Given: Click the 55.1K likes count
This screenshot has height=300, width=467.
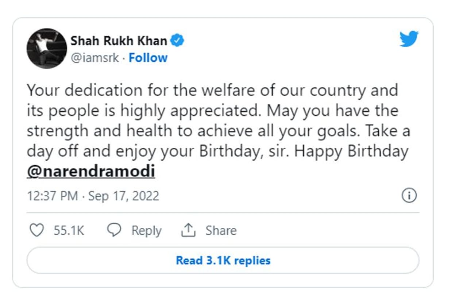Looking at the screenshot, I should point(69,230).
